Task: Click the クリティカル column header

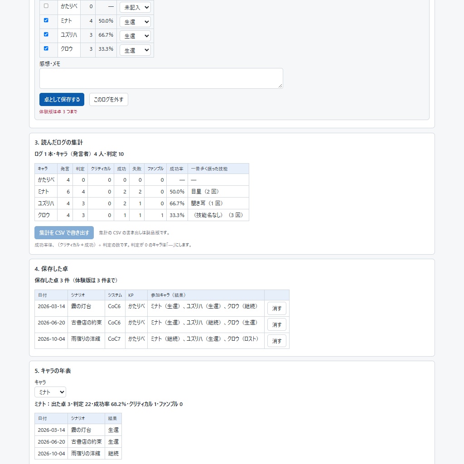Action: pos(101,169)
